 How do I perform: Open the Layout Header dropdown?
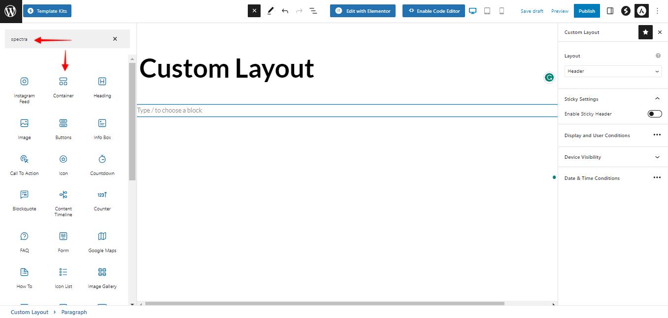pos(613,71)
